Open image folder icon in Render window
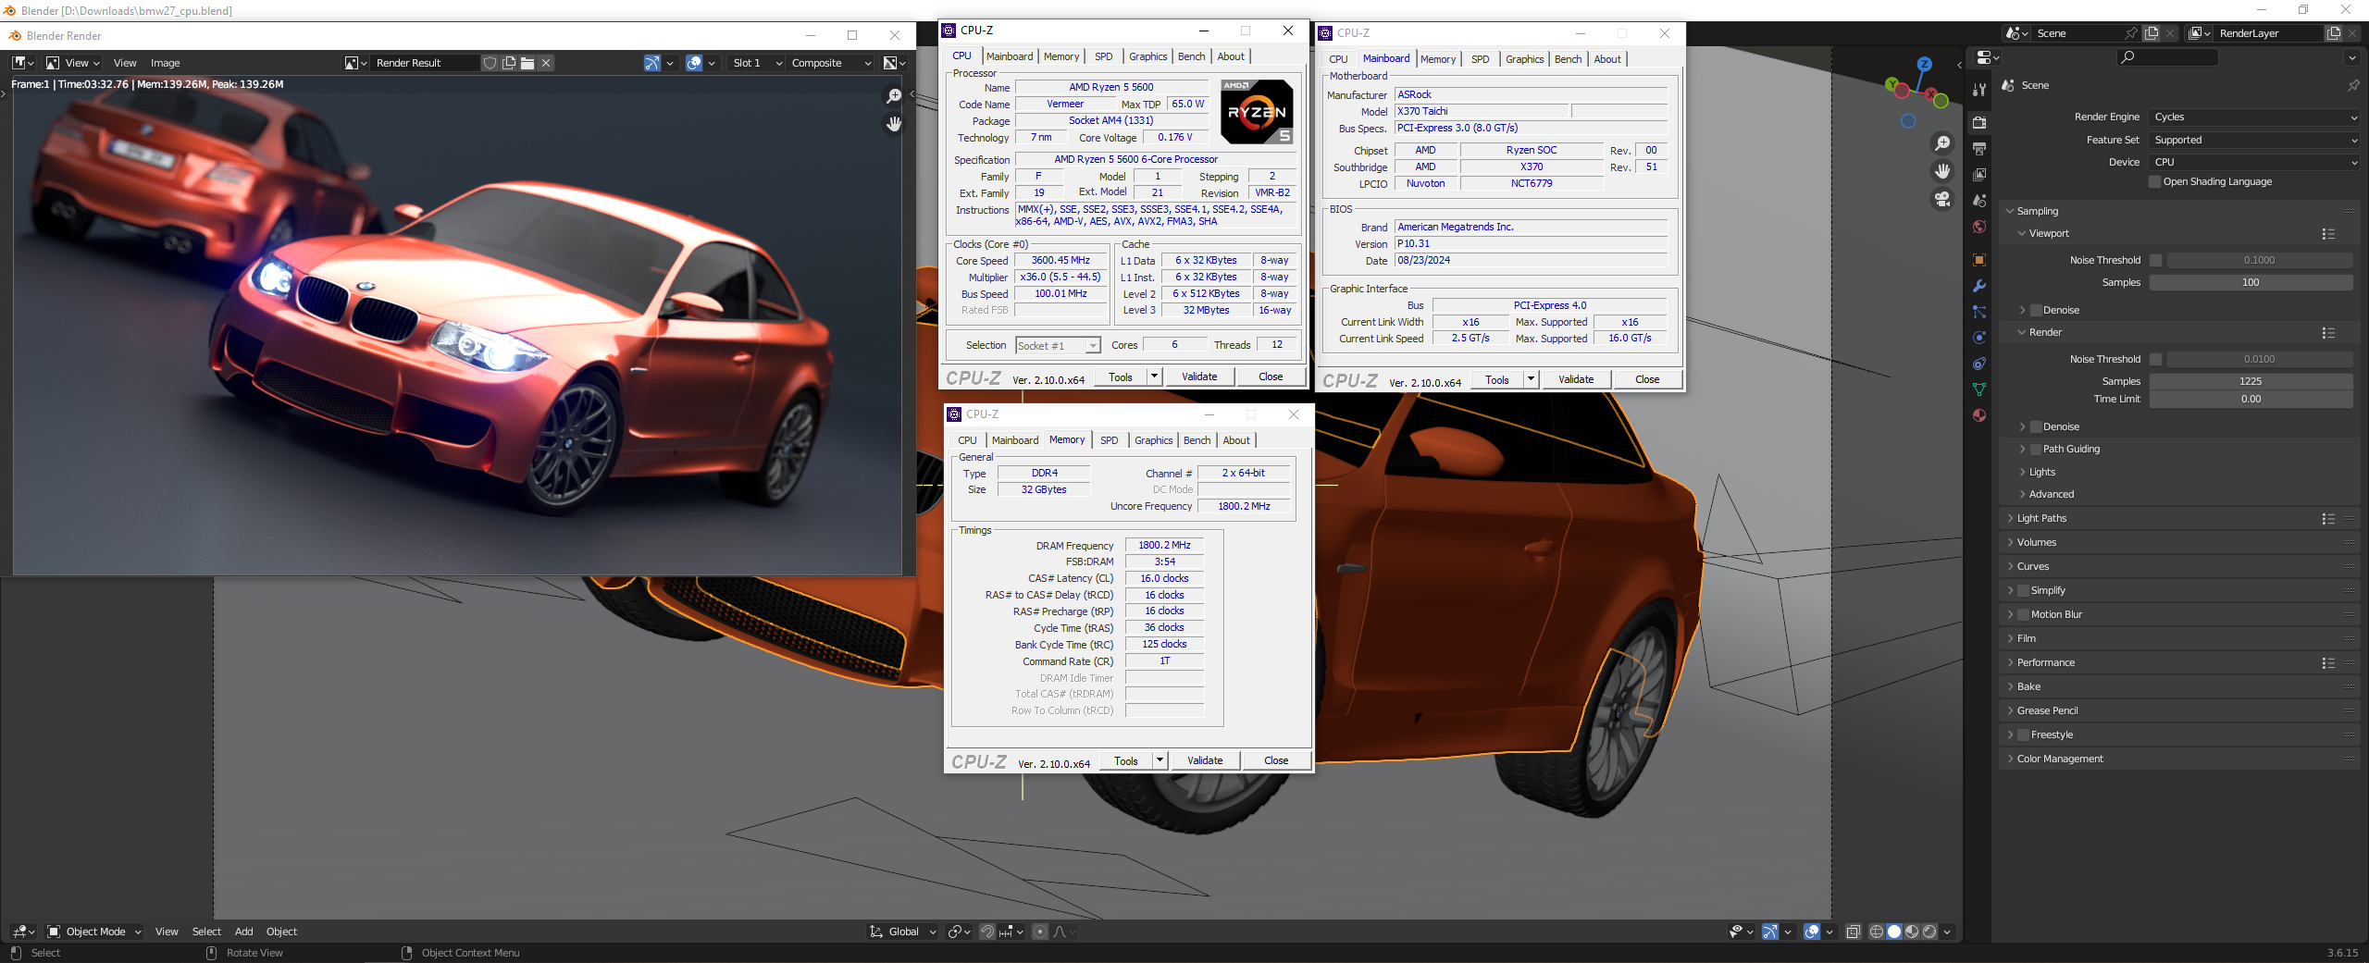Screen dimensions: 2369x963 (x=527, y=63)
